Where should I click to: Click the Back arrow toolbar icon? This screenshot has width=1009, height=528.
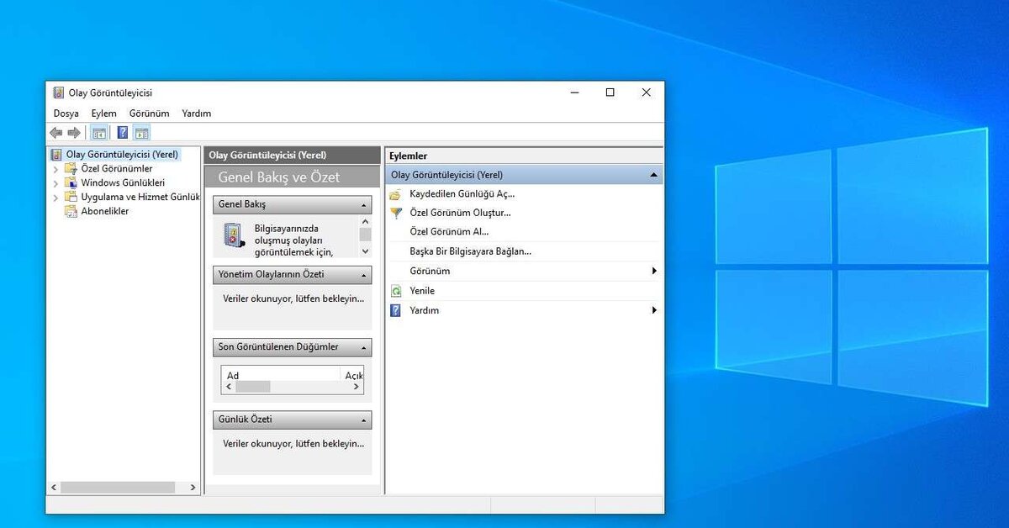coord(56,133)
